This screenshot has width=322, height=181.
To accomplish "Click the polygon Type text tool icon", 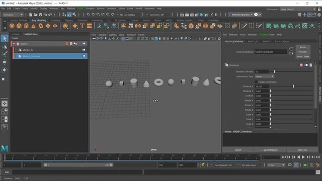I will tap(82, 26).
